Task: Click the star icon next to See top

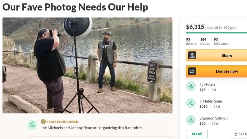Action: [236, 134]
